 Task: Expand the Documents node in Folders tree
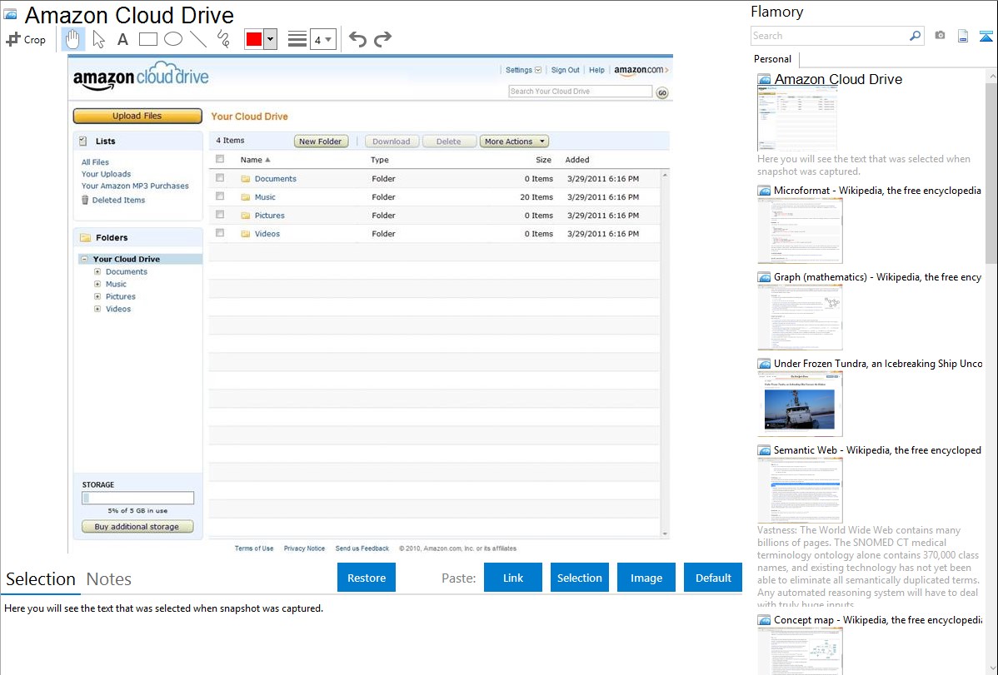(x=97, y=271)
